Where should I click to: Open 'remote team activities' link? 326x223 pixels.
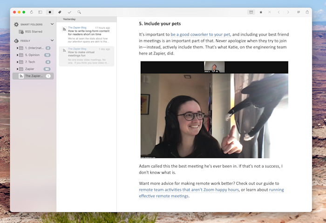point(189,190)
